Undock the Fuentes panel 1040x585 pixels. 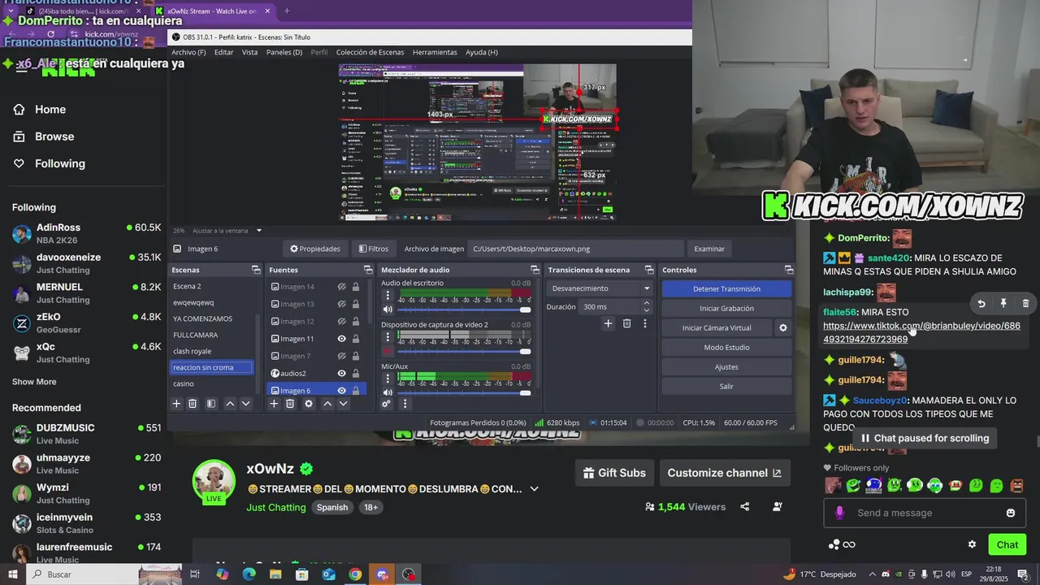pos(370,270)
